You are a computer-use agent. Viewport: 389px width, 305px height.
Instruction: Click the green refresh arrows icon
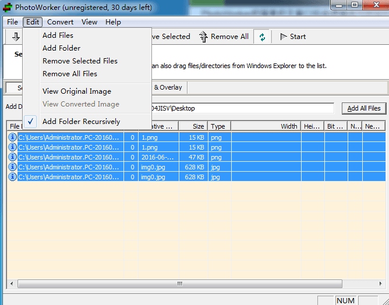click(262, 37)
